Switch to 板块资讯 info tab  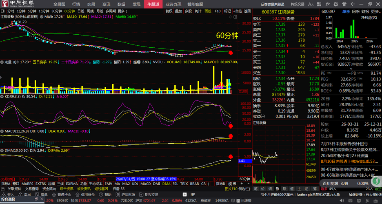pos(84,188)
